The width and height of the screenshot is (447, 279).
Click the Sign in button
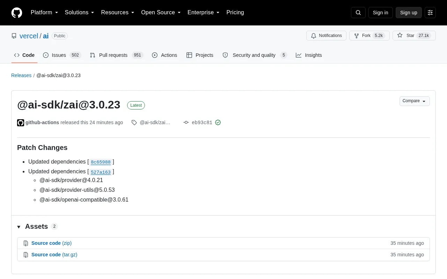pyautogui.click(x=380, y=13)
